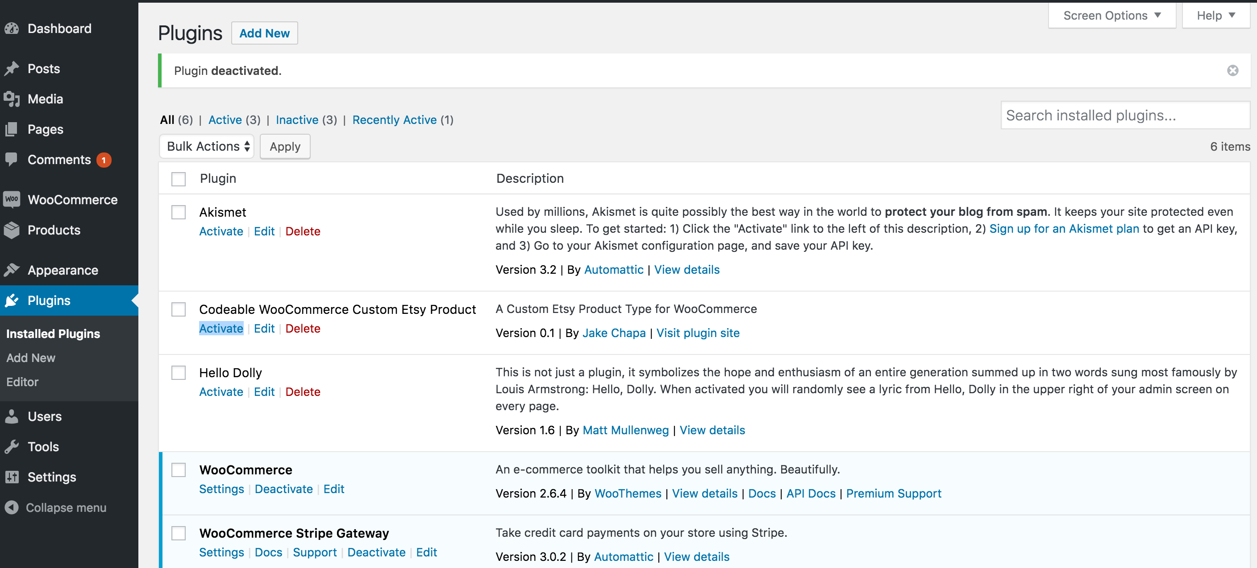Select all plugins with header checkbox

click(179, 179)
